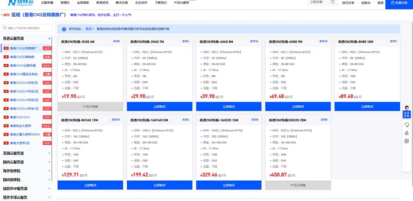Click the HOT badge next to 香港大宽带5区
Screen dimensions: 413x201
tap(47, 143)
